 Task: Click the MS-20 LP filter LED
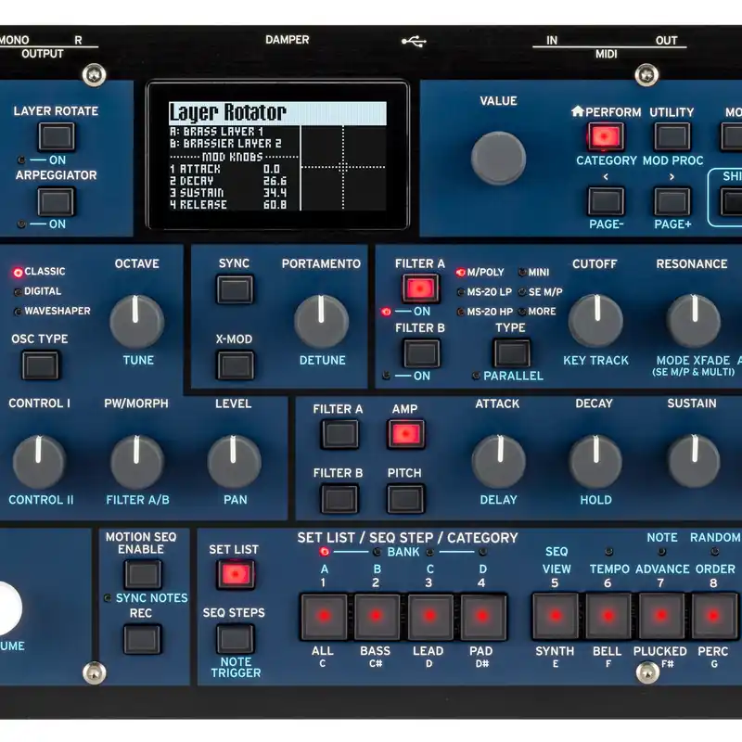tap(460, 292)
